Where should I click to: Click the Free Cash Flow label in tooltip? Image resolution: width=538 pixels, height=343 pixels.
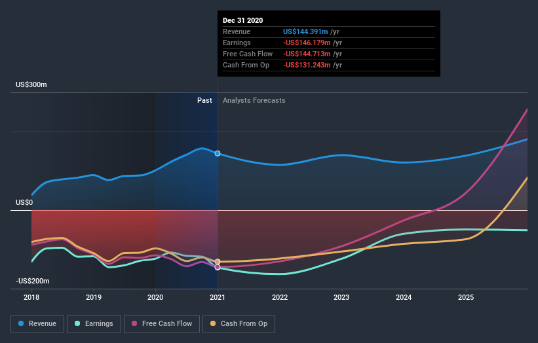click(x=248, y=54)
